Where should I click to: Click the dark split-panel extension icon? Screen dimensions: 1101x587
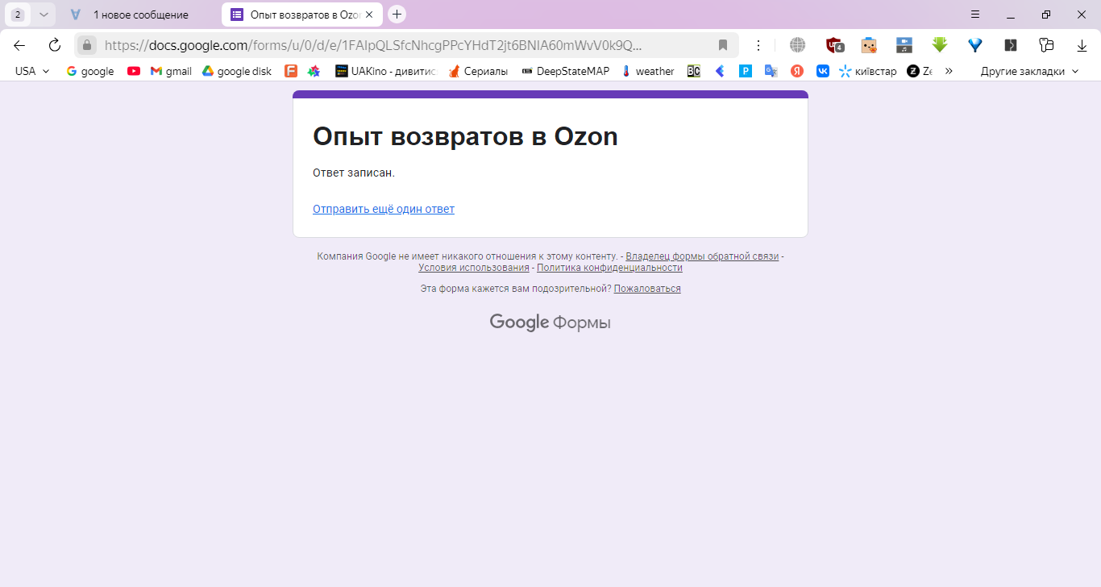click(1010, 45)
